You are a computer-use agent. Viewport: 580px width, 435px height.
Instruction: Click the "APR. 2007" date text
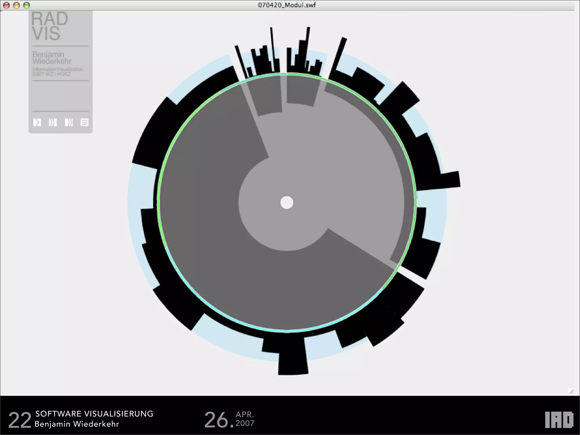[x=245, y=419]
